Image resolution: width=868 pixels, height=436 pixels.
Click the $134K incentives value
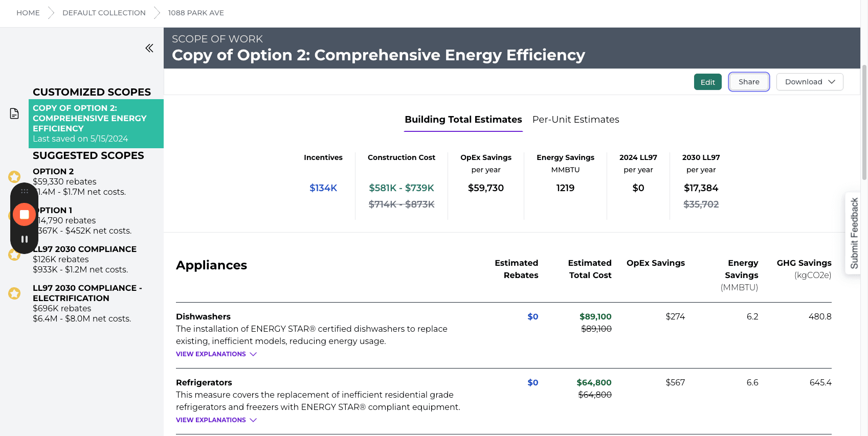click(x=323, y=188)
